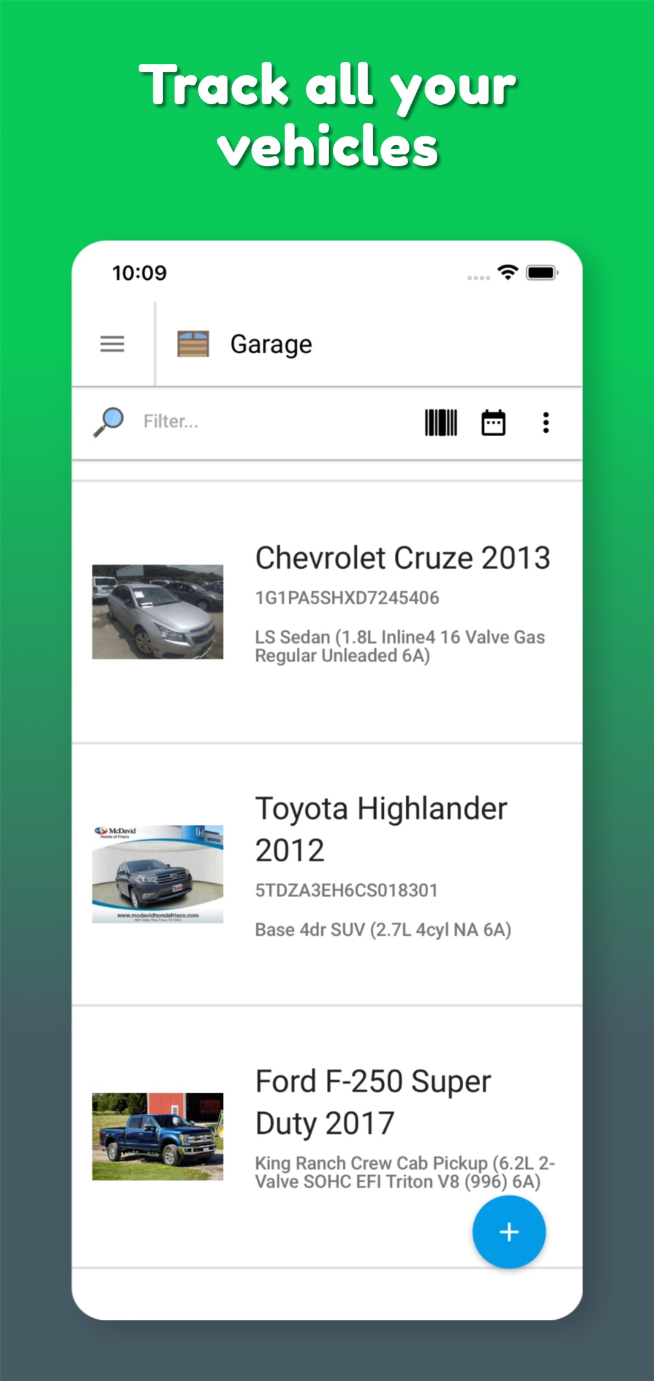Tap the Wi-Fi status icon

tap(507, 273)
